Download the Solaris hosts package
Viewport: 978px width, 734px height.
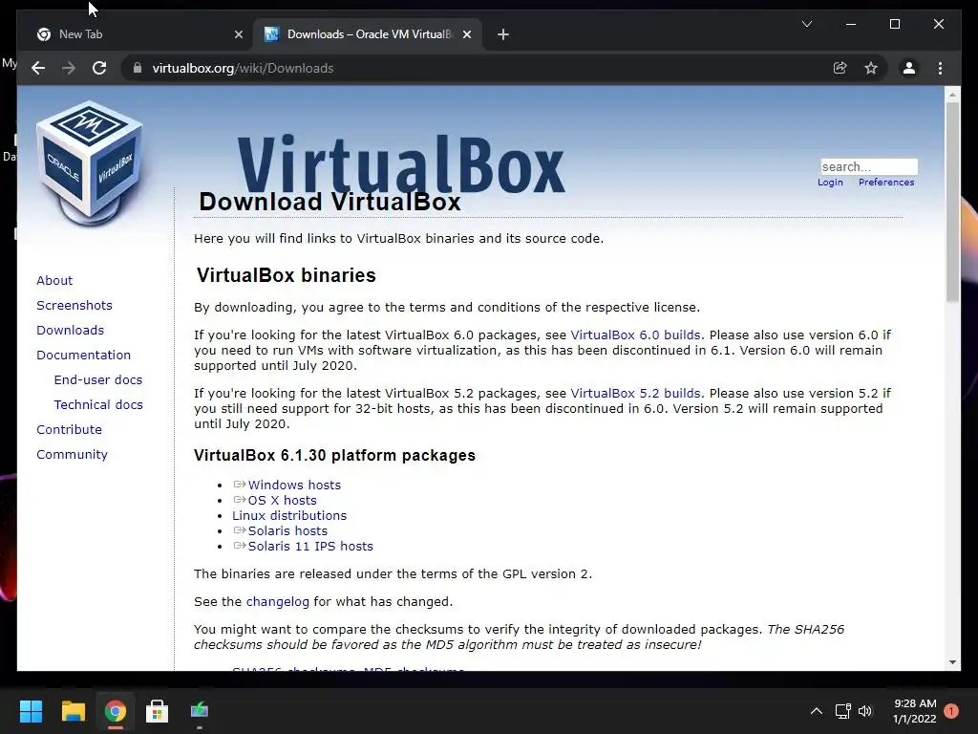tap(287, 531)
